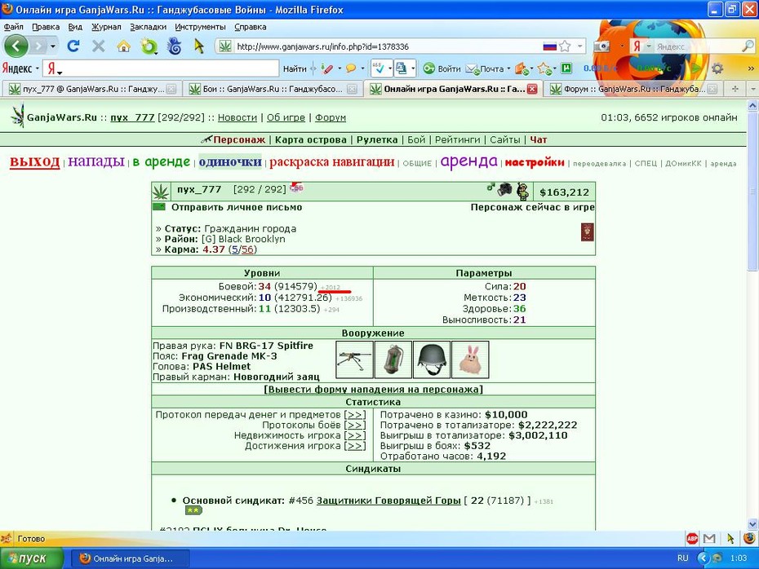Click the PAS Helmet item image

432,359
